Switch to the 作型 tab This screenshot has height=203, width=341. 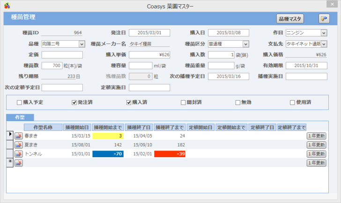[20, 118]
